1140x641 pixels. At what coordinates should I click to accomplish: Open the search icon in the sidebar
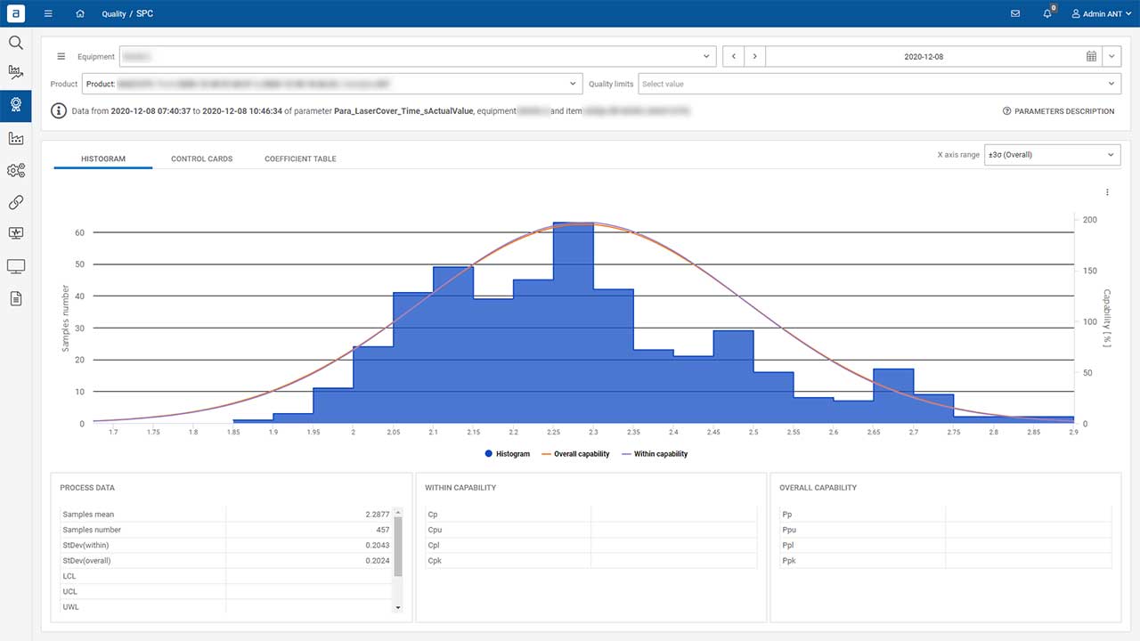[15, 42]
